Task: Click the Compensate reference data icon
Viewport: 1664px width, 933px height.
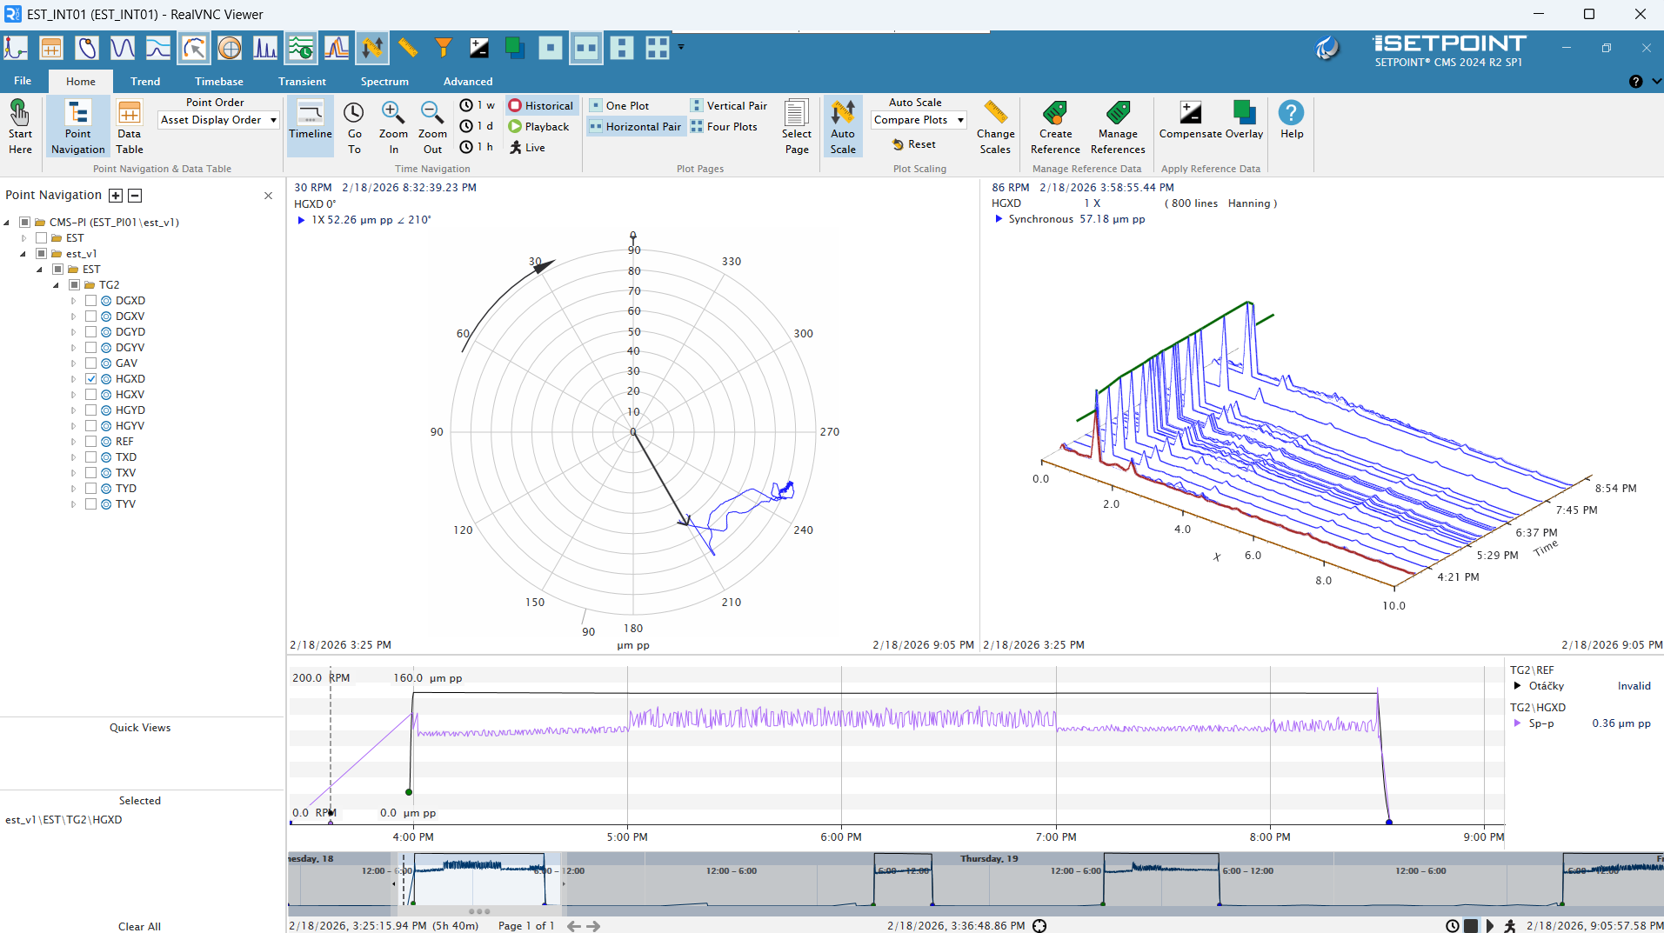Action: click(1190, 114)
